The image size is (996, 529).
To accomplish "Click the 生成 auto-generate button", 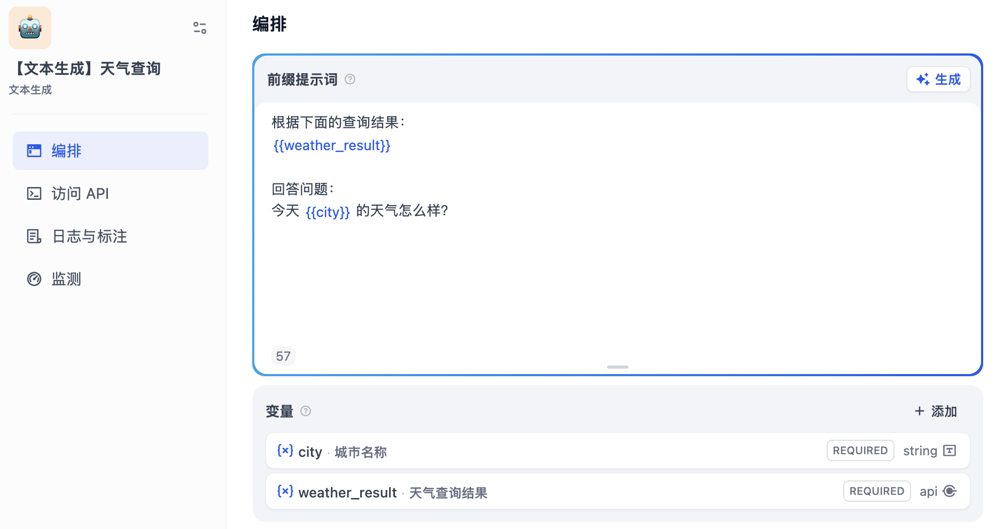I will click(x=938, y=80).
